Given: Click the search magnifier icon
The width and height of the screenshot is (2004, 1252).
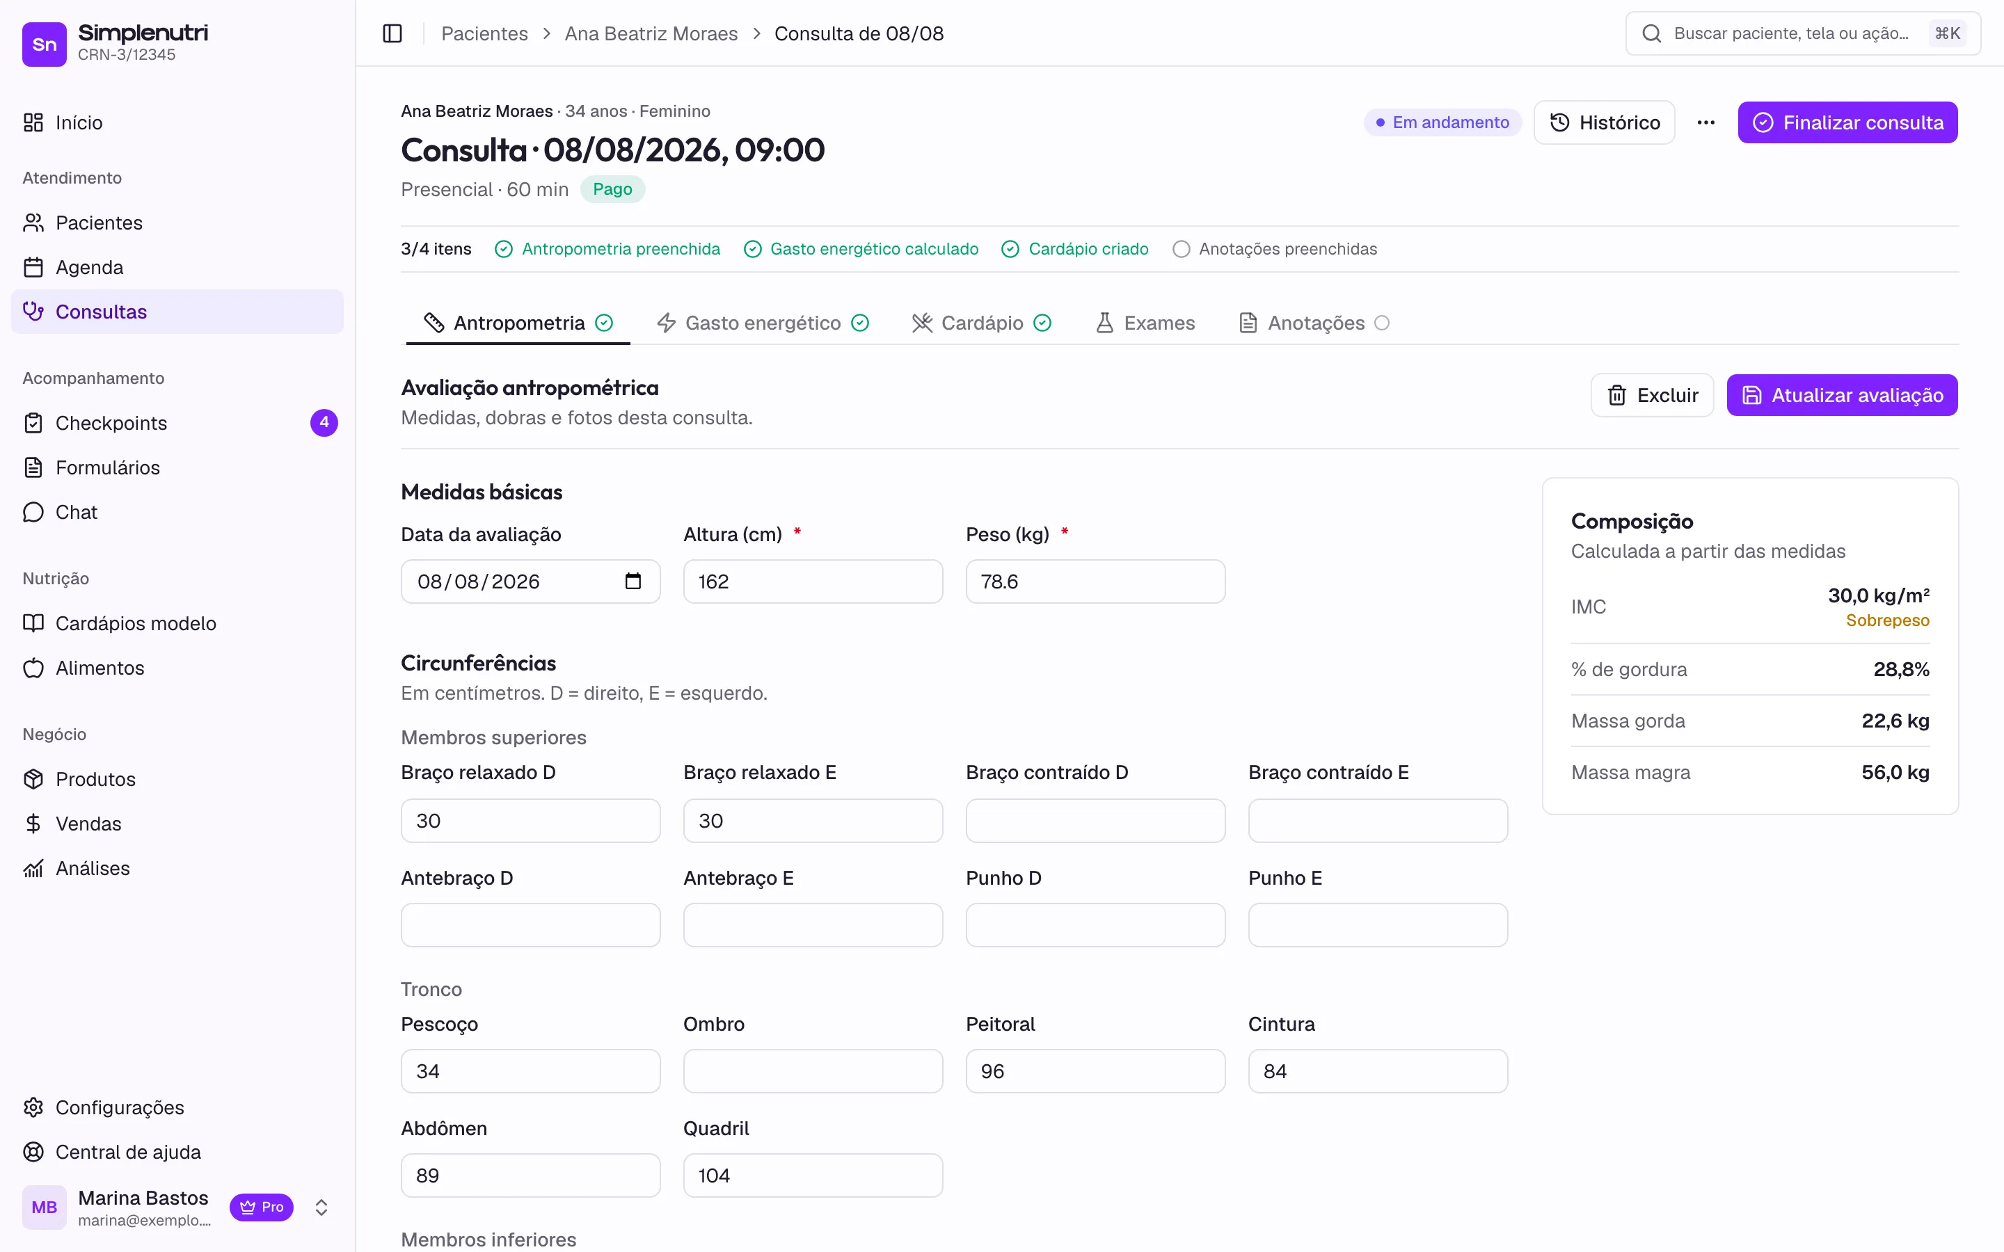Looking at the screenshot, I should [1651, 33].
